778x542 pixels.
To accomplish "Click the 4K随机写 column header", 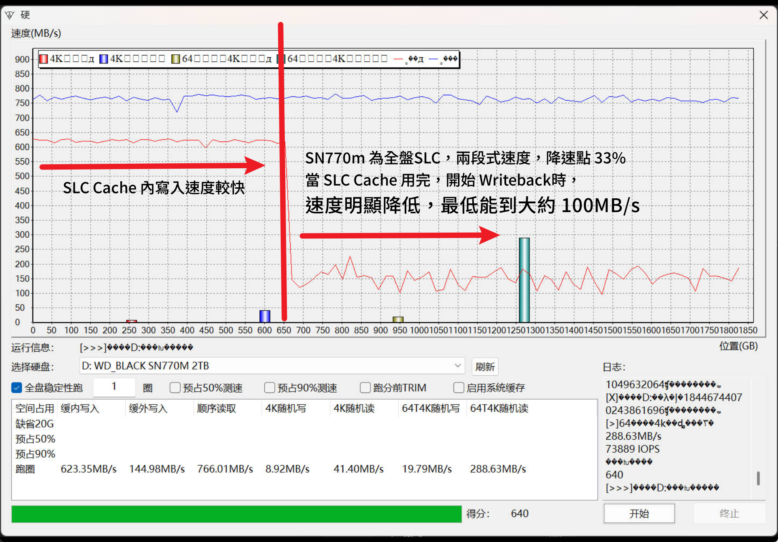I will pos(286,408).
